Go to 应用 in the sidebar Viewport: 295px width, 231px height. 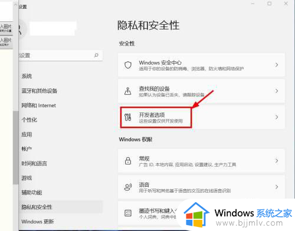point(27,134)
